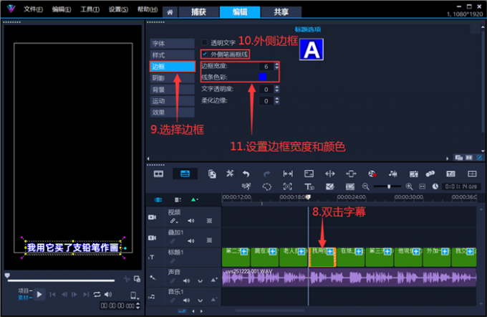Click the scissors split clip icon
This screenshot has width=487, height=317.
click(127, 279)
